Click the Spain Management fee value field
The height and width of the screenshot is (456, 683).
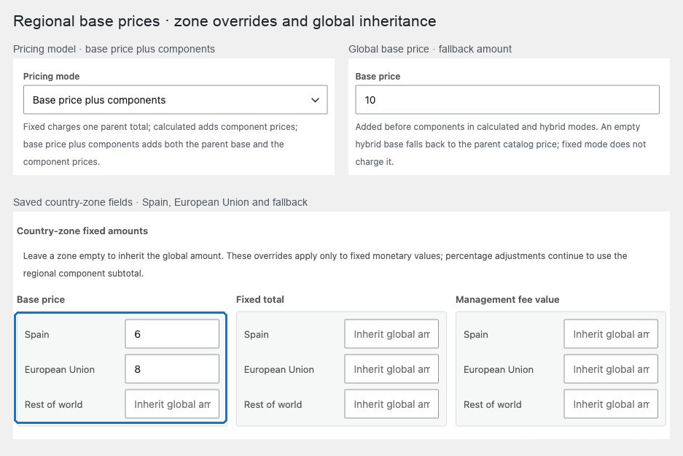(x=611, y=334)
